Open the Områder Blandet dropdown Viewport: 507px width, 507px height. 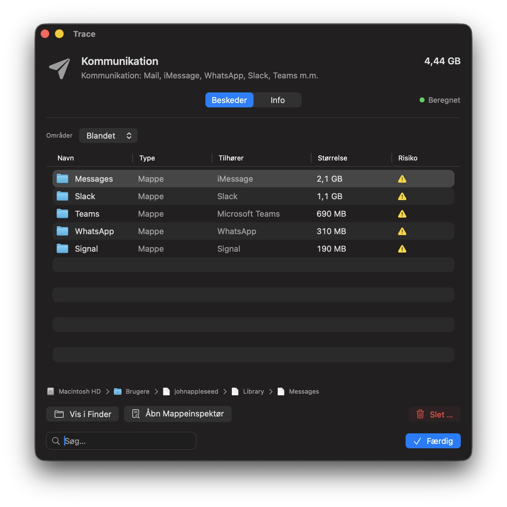pyautogui.click(x=108, y=135)
